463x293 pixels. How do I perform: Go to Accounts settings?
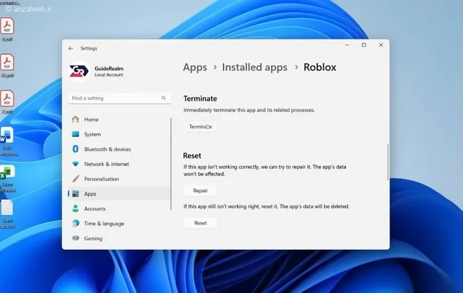tap(119, 209)
